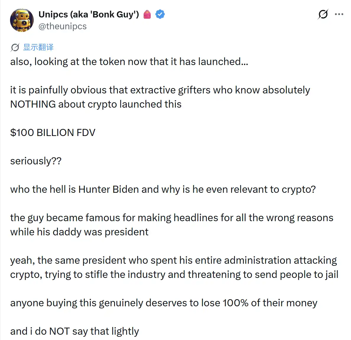This screenshot has height=340, width=351.
Task: Open the Unipcs robot profile avatar
Action: click(22, 20)
